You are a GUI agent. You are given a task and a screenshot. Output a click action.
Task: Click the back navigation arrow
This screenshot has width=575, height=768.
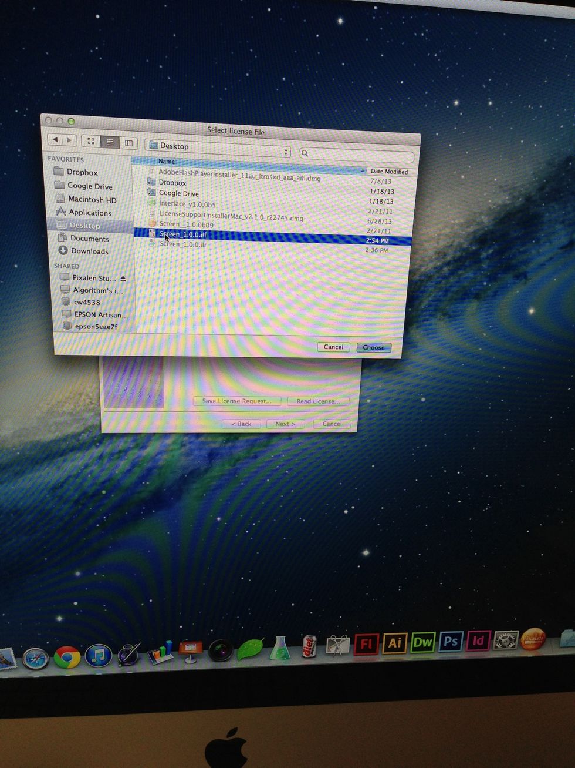56,139
